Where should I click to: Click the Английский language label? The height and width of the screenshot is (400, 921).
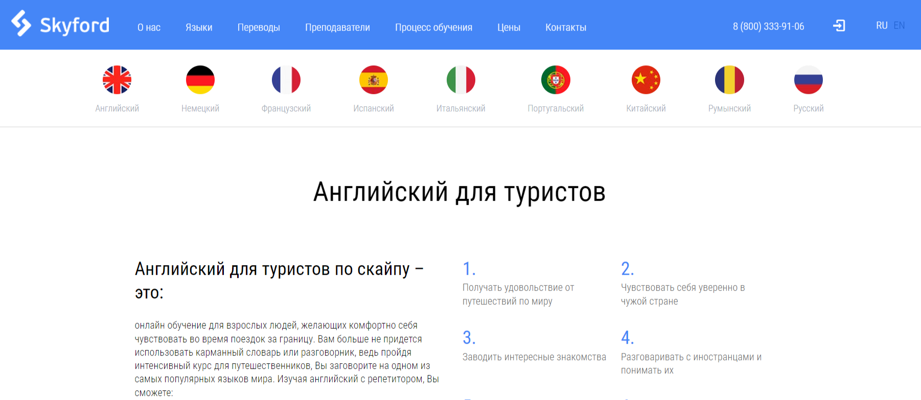click(x=117, y=108)
